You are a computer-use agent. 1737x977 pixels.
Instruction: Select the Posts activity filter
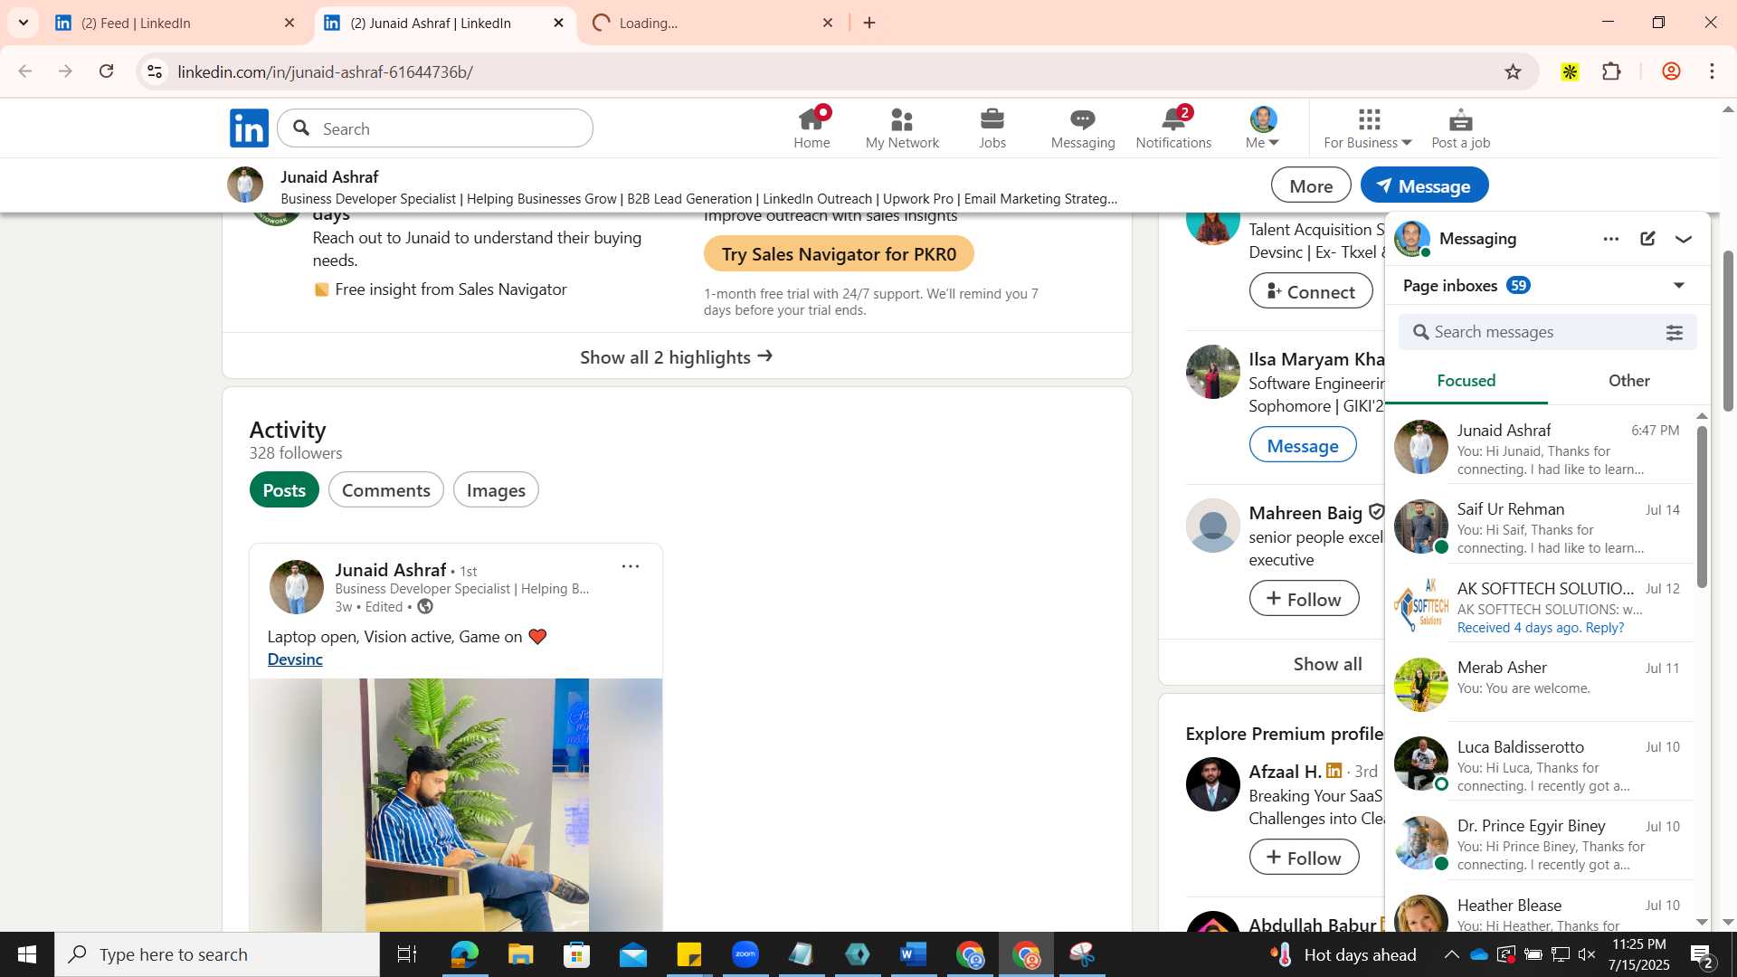(x=284, y=490)
